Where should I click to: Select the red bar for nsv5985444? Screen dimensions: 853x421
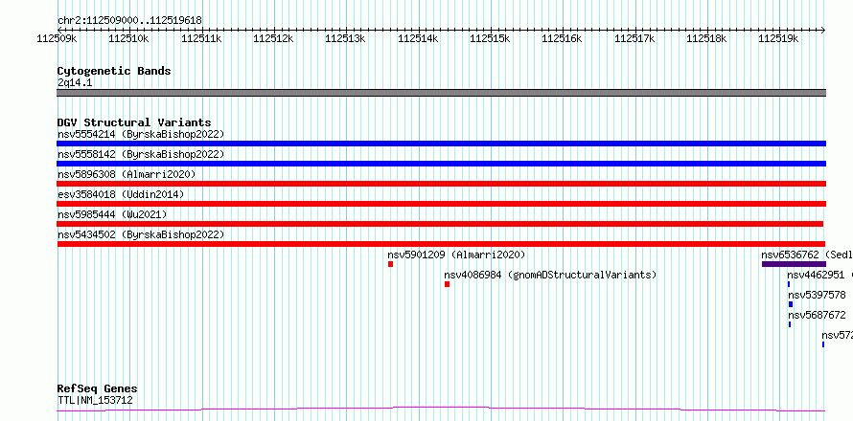[440, 224]
